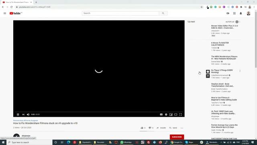
Task: Click the Share button
Action: coord(161,128)
